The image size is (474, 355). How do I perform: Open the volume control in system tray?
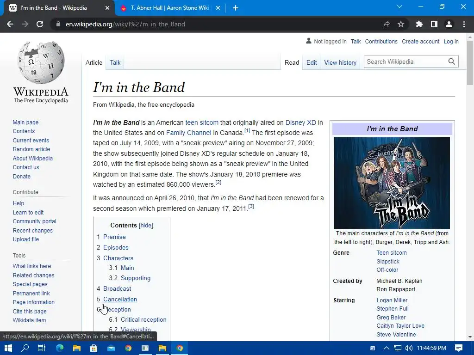point(408,348)
